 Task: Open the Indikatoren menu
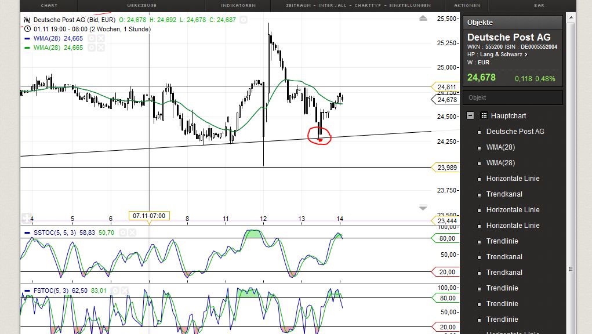[238, 5]
